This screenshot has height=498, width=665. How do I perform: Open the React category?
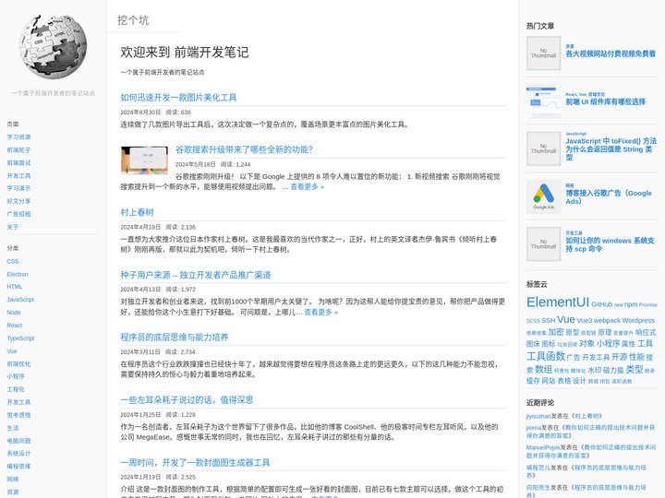15,326
